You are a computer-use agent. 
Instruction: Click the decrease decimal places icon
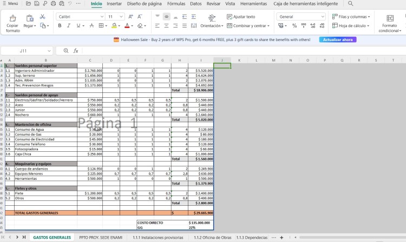pos(322,25)
